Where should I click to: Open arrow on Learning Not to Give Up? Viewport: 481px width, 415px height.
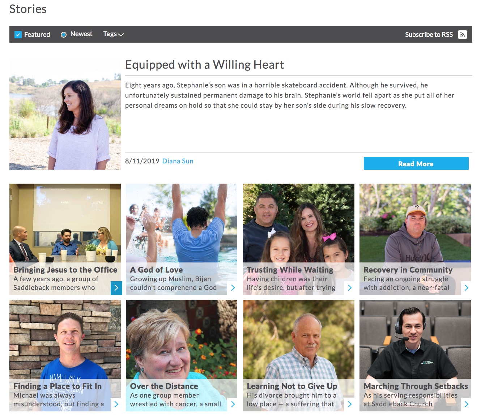(350, 404)
